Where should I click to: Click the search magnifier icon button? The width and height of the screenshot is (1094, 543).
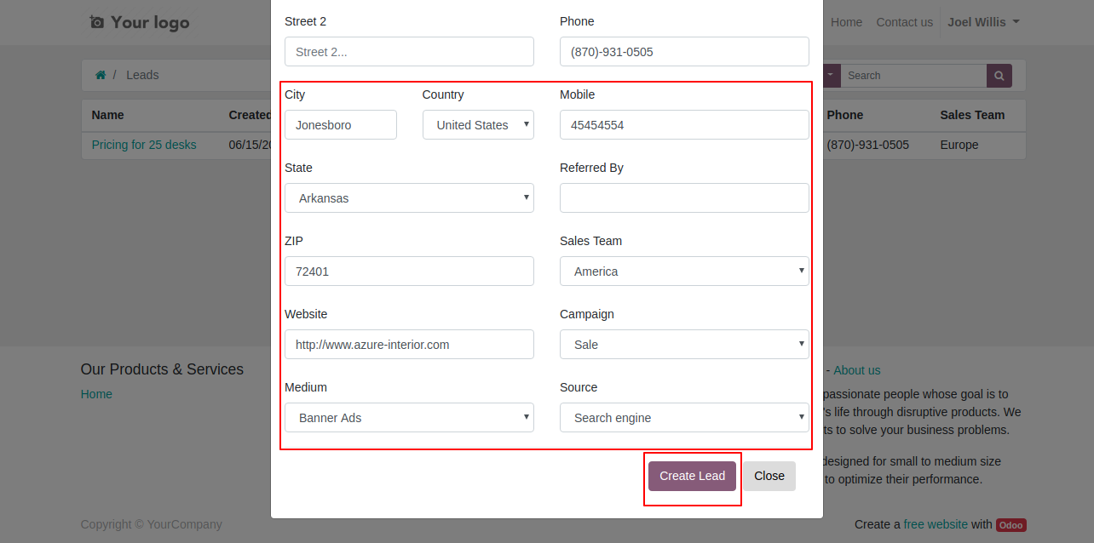click(x=999, y=76)
